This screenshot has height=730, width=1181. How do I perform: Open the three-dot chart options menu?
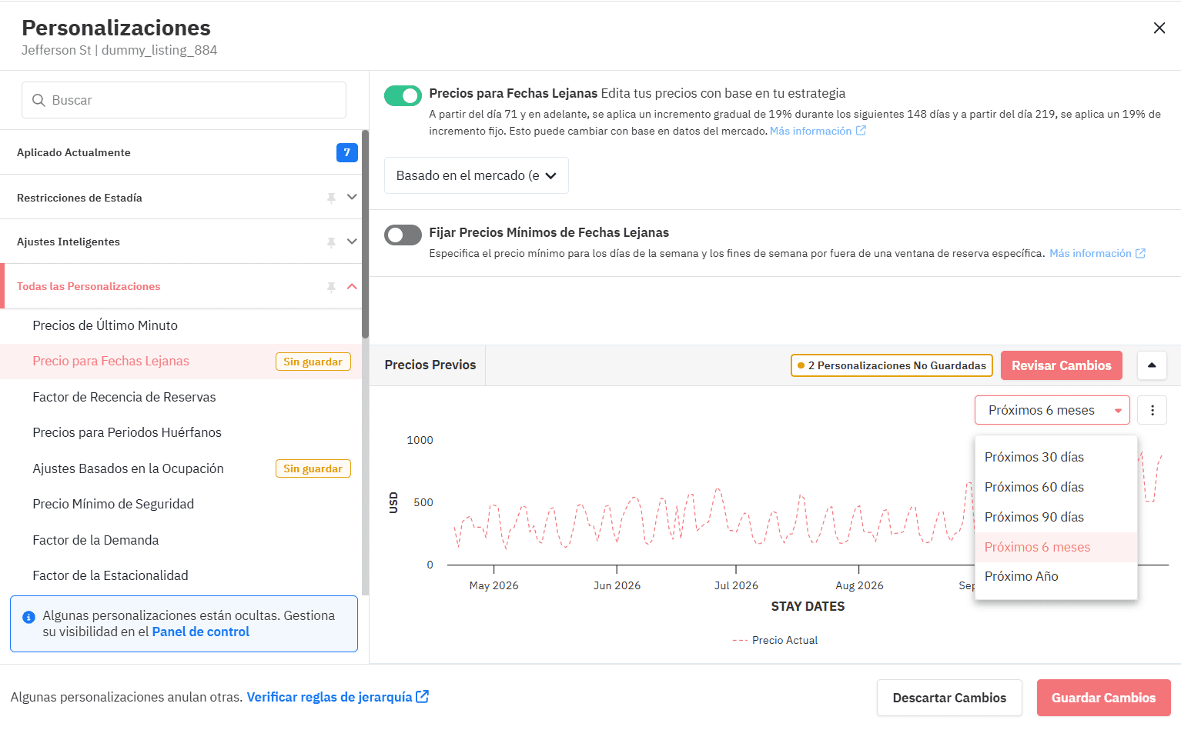(1152, 411)
